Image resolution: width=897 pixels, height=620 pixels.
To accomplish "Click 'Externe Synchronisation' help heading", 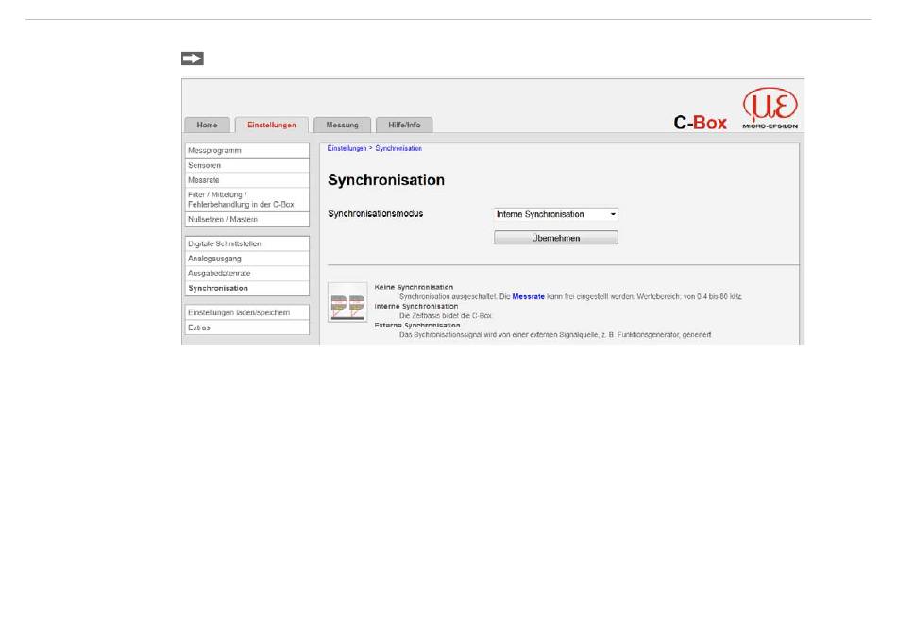I will pos(417,325).
